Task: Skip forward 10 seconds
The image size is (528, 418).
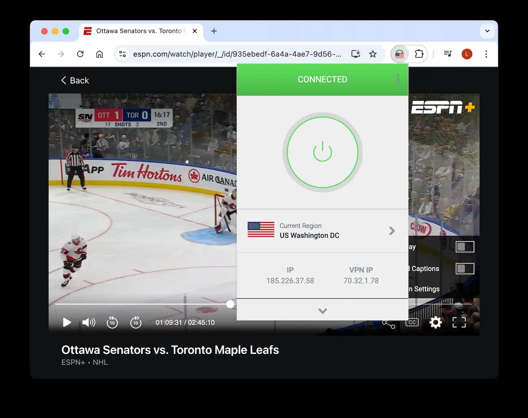Action: pyautogui.click(x=136, y=322)
